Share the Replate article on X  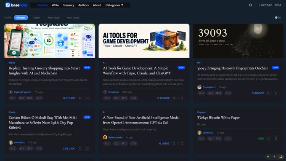click(80, 98)
